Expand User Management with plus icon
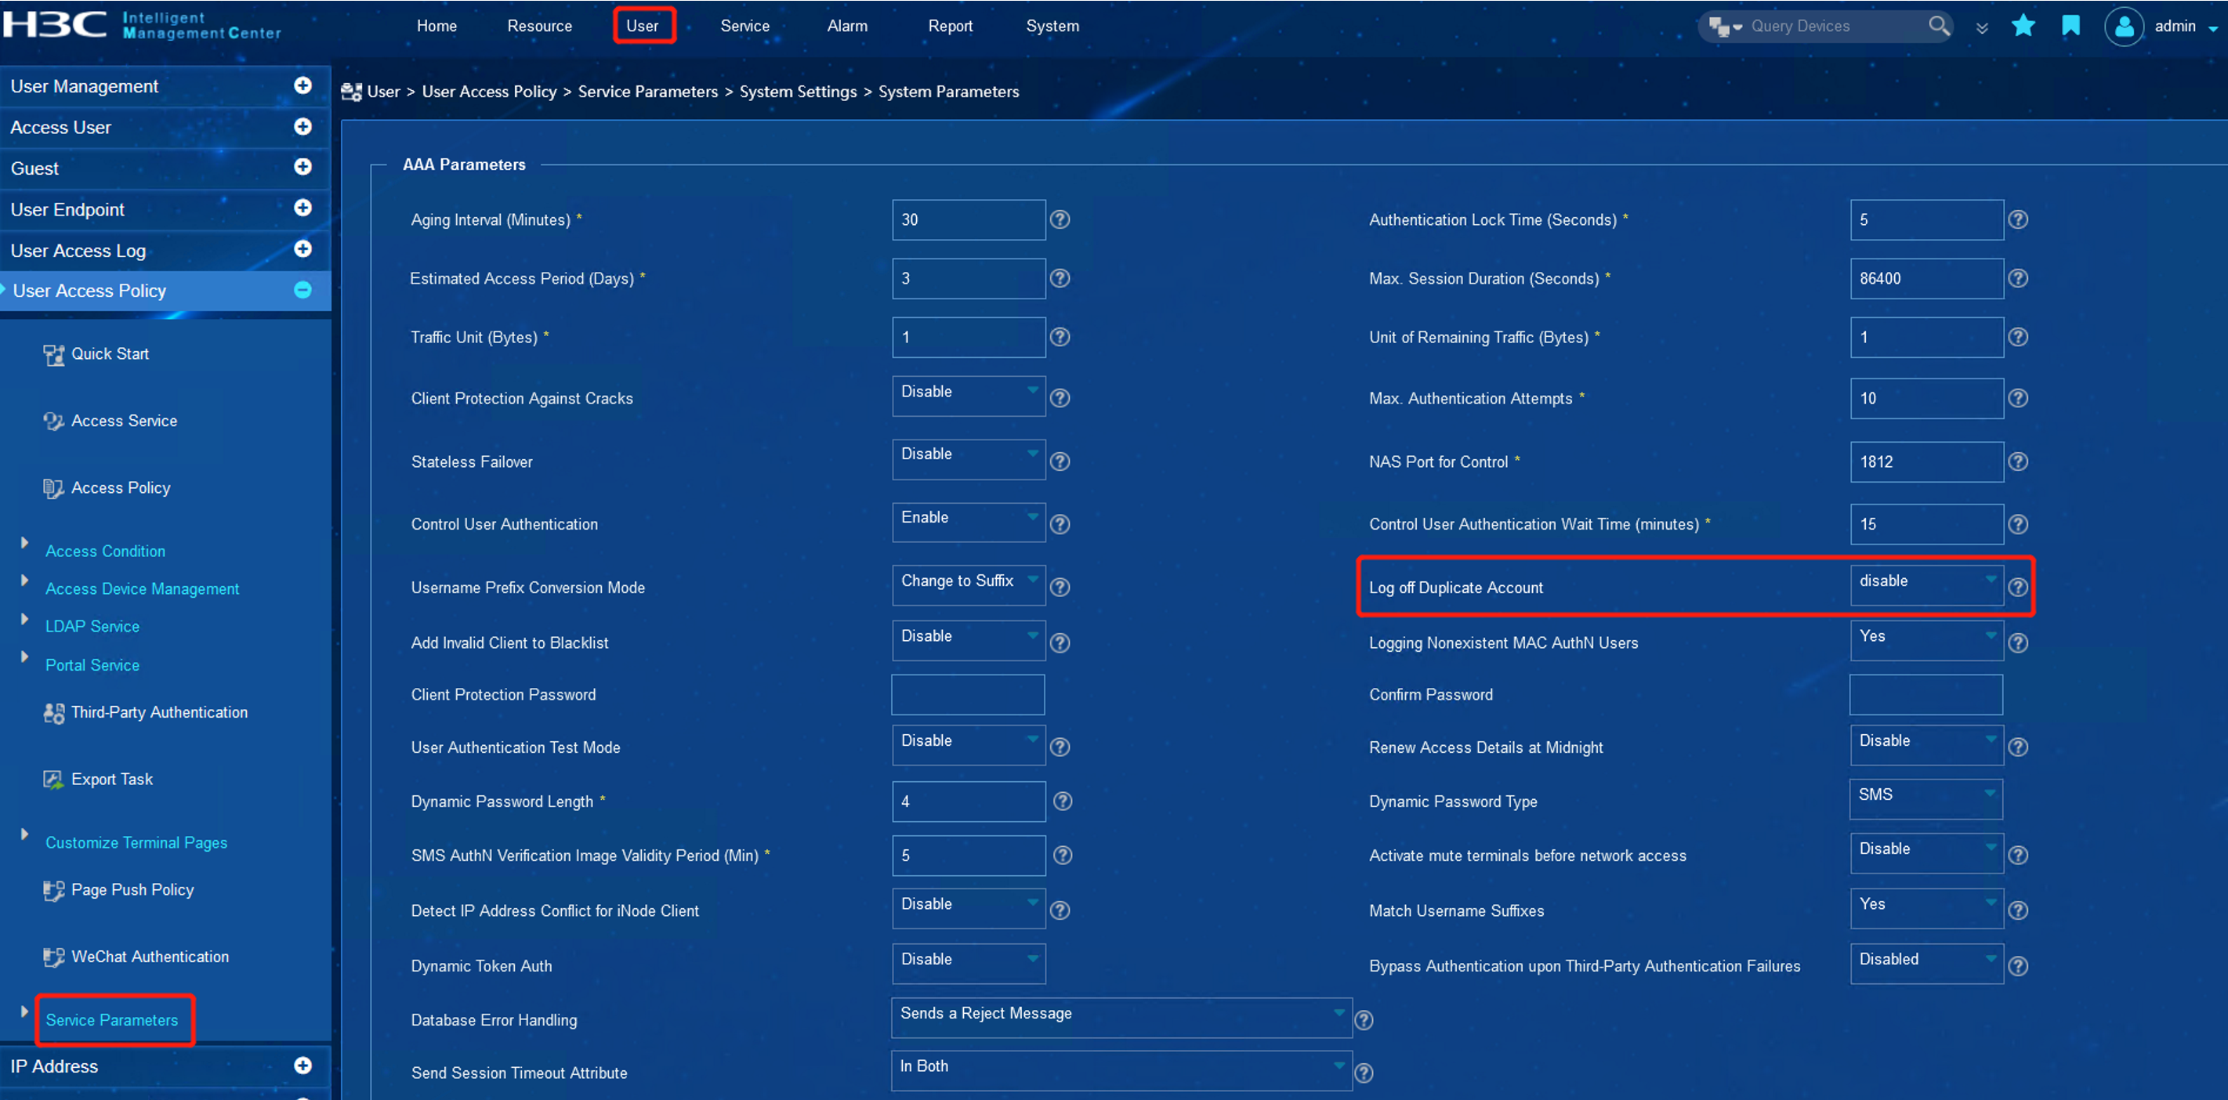This screenshot has width=2228, height=1100. point(303,85)
